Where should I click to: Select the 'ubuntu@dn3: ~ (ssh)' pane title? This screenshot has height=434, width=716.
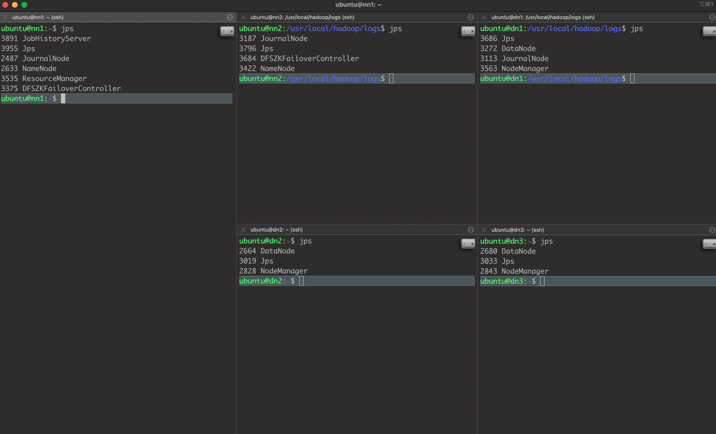518,230
